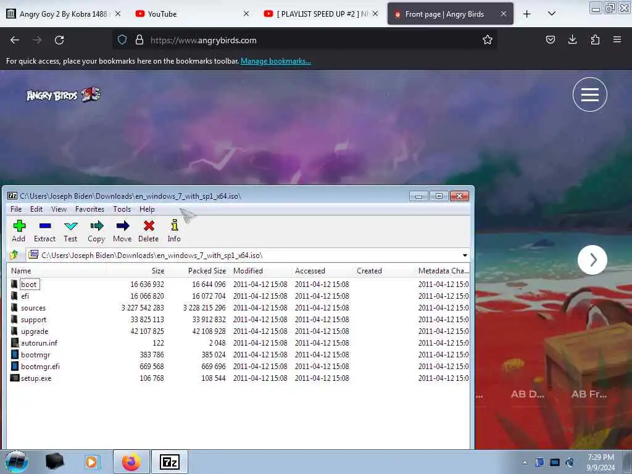
Task: Open Info from the 7-Zip toolbar
Action: 174,231
